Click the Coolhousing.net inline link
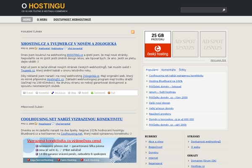Viewport: 252px width, 168px height. 71,134
